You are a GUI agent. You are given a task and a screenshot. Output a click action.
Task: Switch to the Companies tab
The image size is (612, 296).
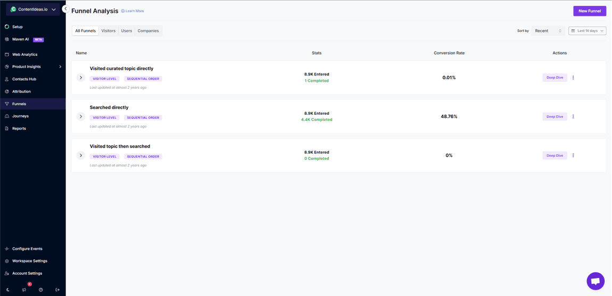[x=148, y=31]
